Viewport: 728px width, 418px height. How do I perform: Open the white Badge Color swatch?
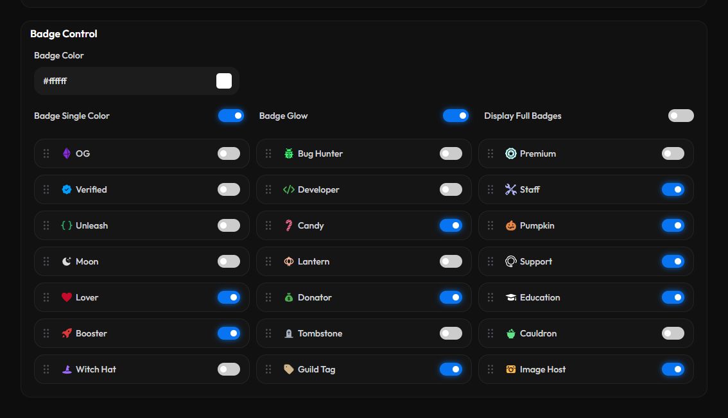224,81
